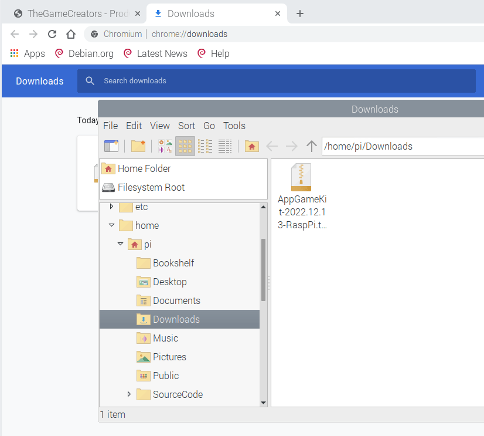Open the Apps shortcut on bookmarks bar

tap(27, 53)
